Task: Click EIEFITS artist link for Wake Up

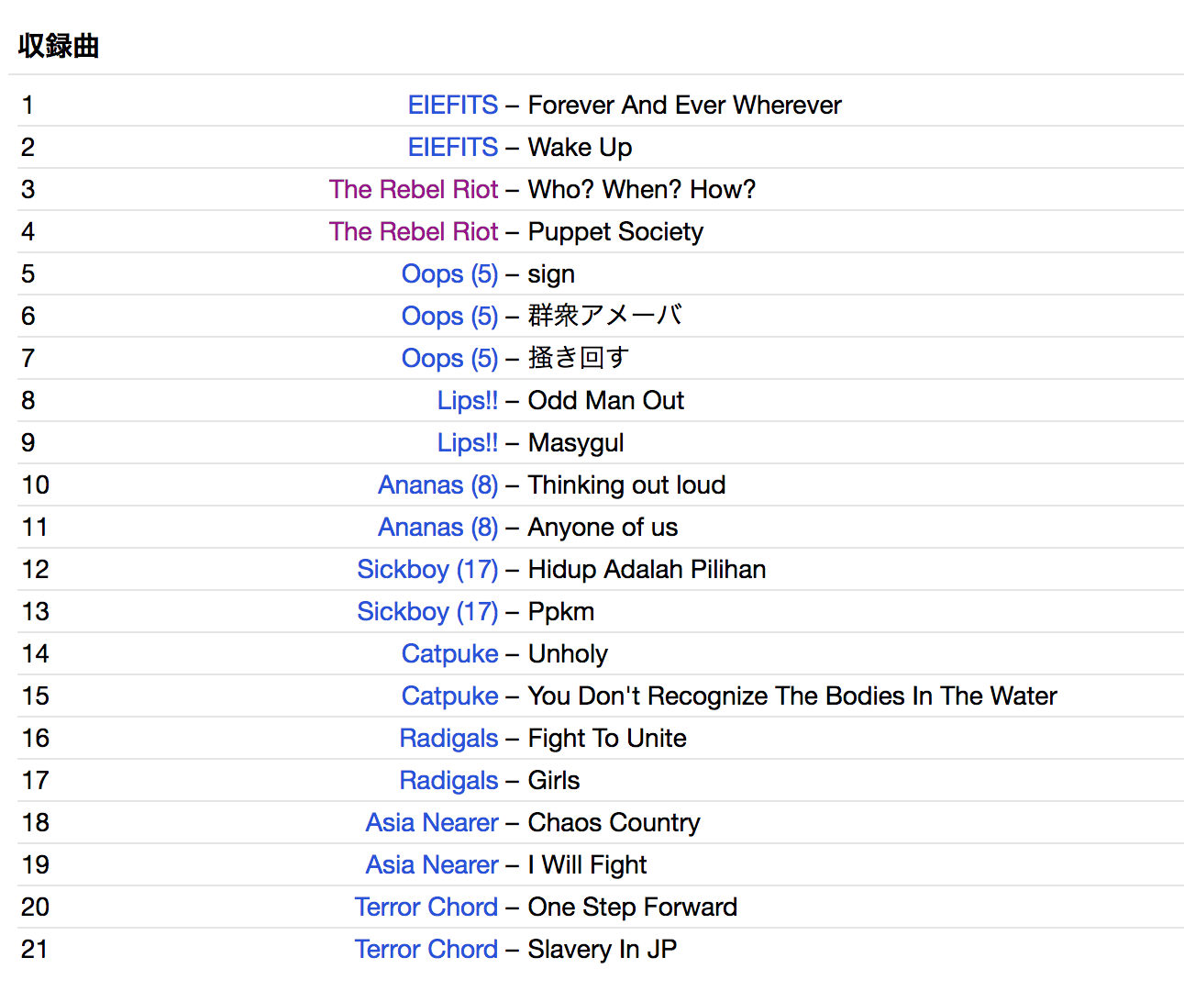Action: point(453,147)
